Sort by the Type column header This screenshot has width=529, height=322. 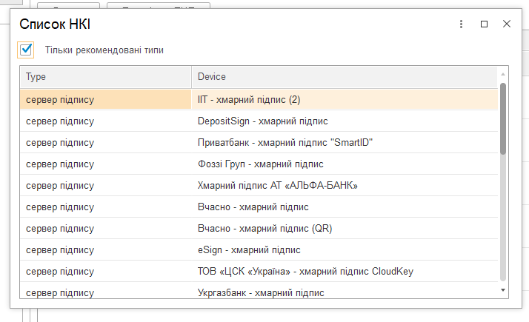coord(106,77)
